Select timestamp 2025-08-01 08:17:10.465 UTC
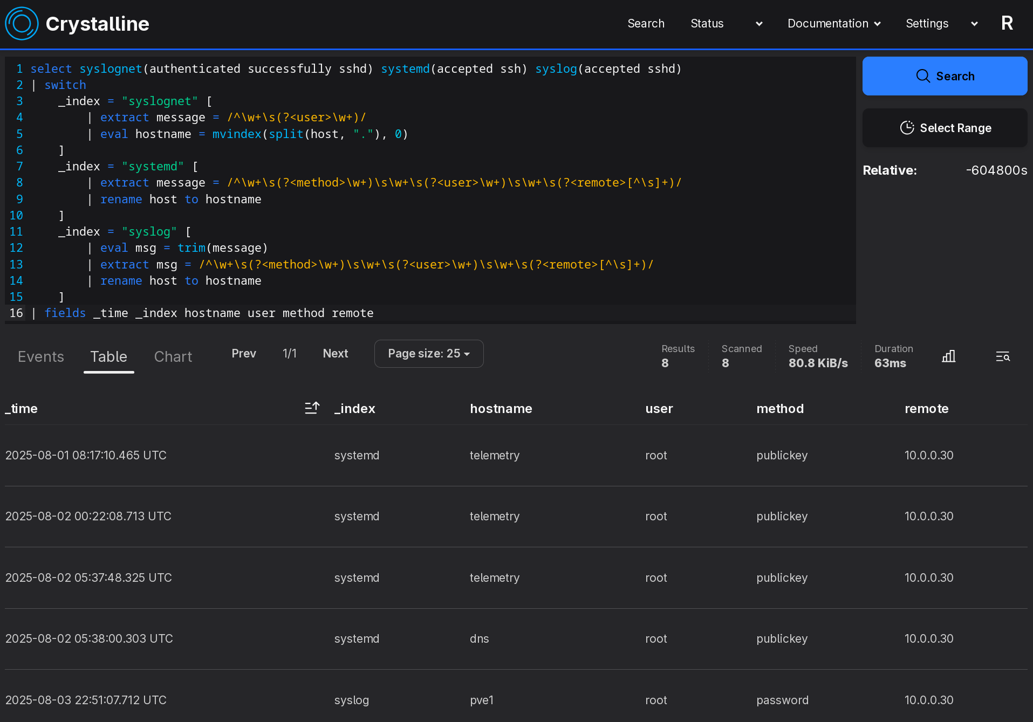Viewport: 1033px width, 722px height. (x=86, y=455)
